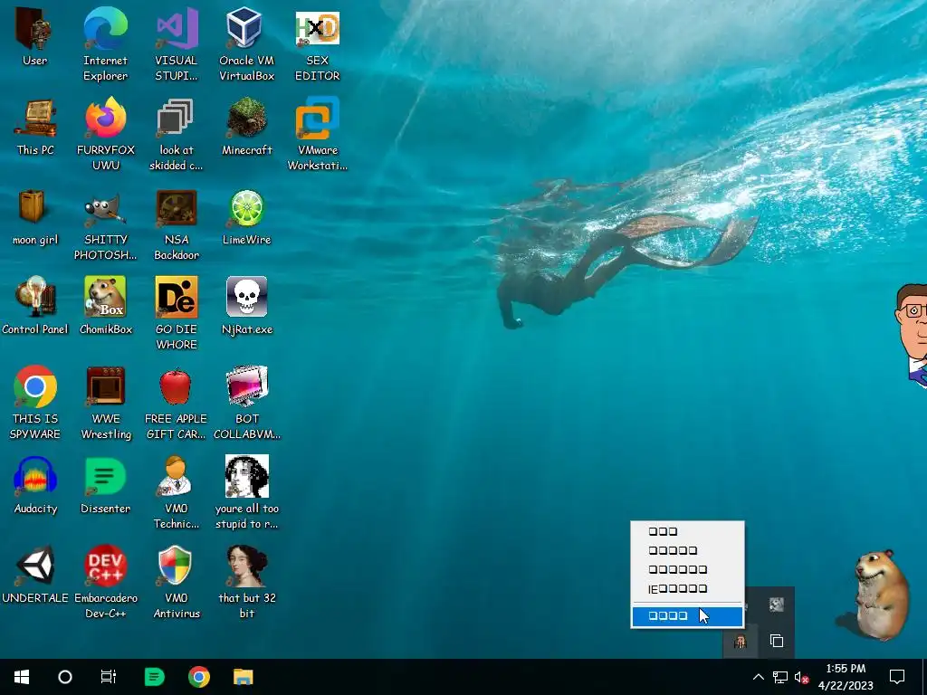The image size is (927, 695).
Task: Select the VM0 Antivirus shield icon
Action: coord(177,582)
